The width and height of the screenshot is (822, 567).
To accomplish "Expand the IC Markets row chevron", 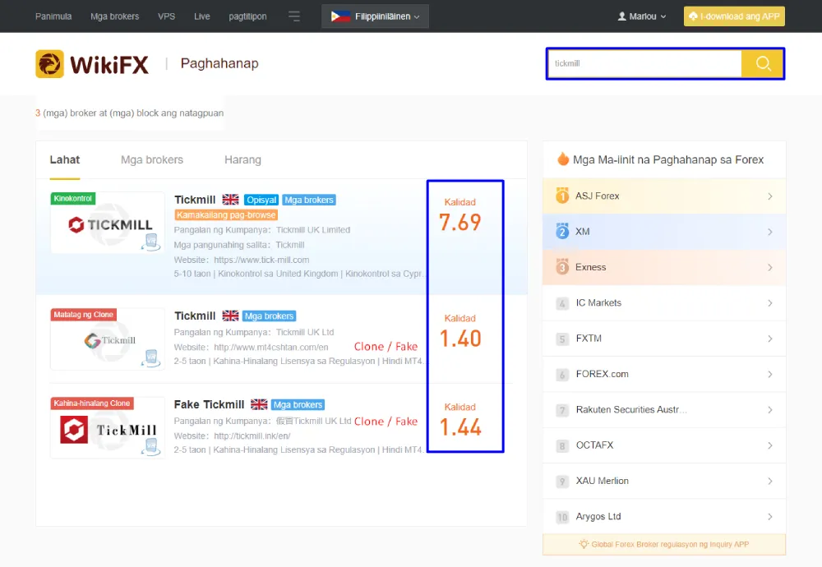I will point(769,303).
